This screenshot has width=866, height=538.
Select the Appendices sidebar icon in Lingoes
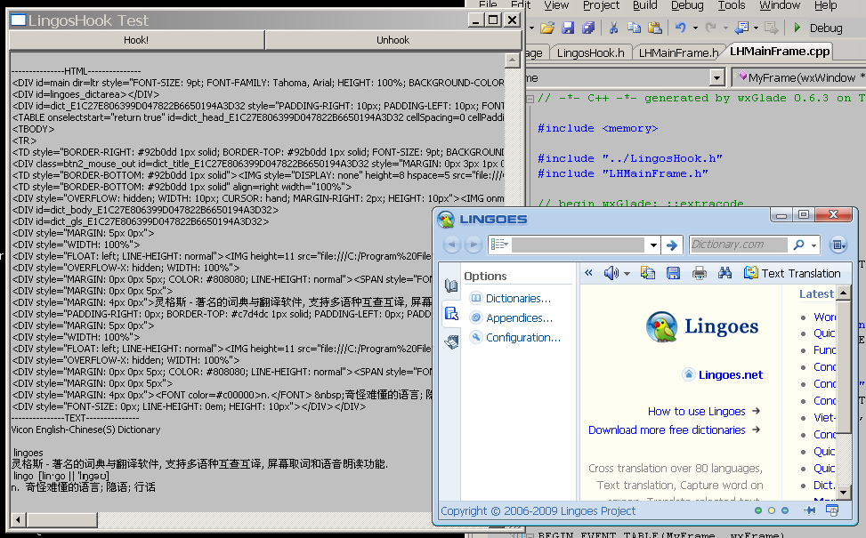point(451,342)
